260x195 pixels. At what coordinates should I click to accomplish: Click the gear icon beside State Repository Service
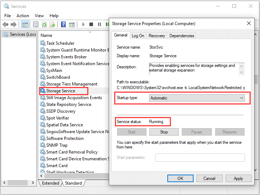click(43, 104)
